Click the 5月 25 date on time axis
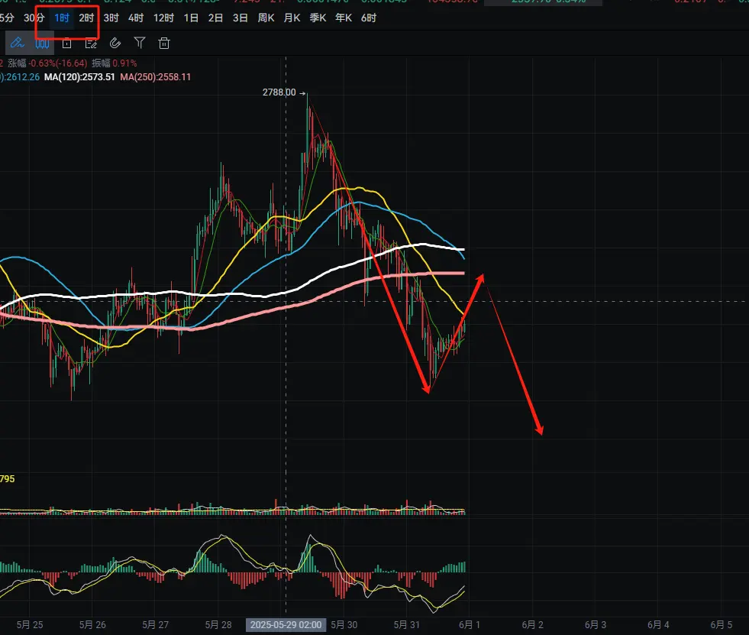The width and height of the screenshot is (749, 635). coord(30,625)
